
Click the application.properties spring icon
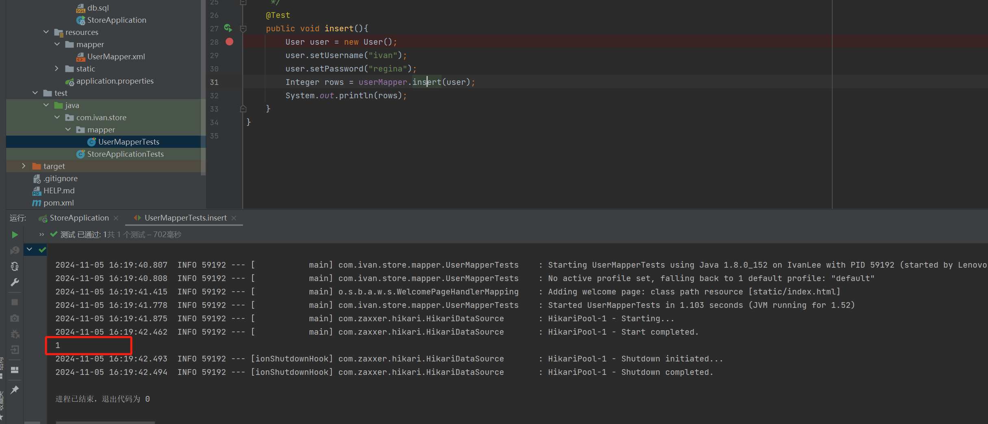(x=70, y=81)
